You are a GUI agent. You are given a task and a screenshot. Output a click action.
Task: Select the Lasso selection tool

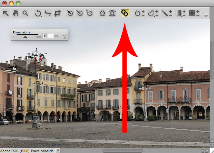[151, 13]
